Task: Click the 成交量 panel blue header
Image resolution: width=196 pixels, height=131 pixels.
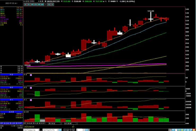Action: (x=11, y=112)
